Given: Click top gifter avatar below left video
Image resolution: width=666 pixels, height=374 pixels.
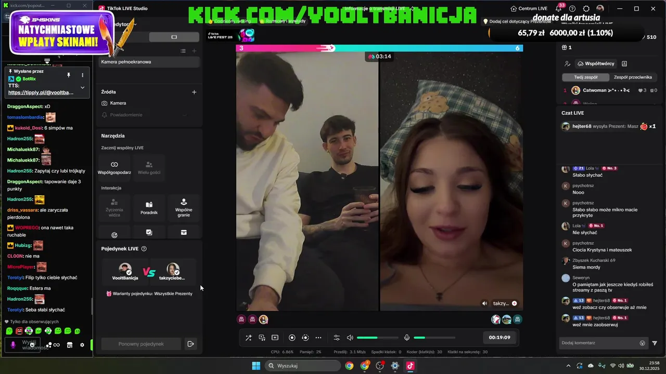Looking at the screenshot, I should tap(263, 319).
